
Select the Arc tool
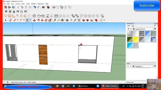(x=21, y=20)
